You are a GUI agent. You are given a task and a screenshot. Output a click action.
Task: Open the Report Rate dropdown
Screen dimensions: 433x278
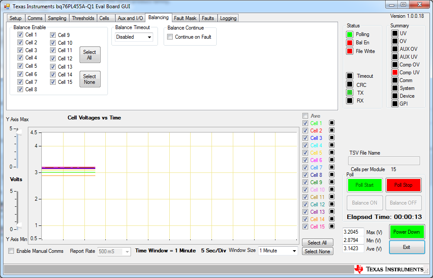point(114,252)
